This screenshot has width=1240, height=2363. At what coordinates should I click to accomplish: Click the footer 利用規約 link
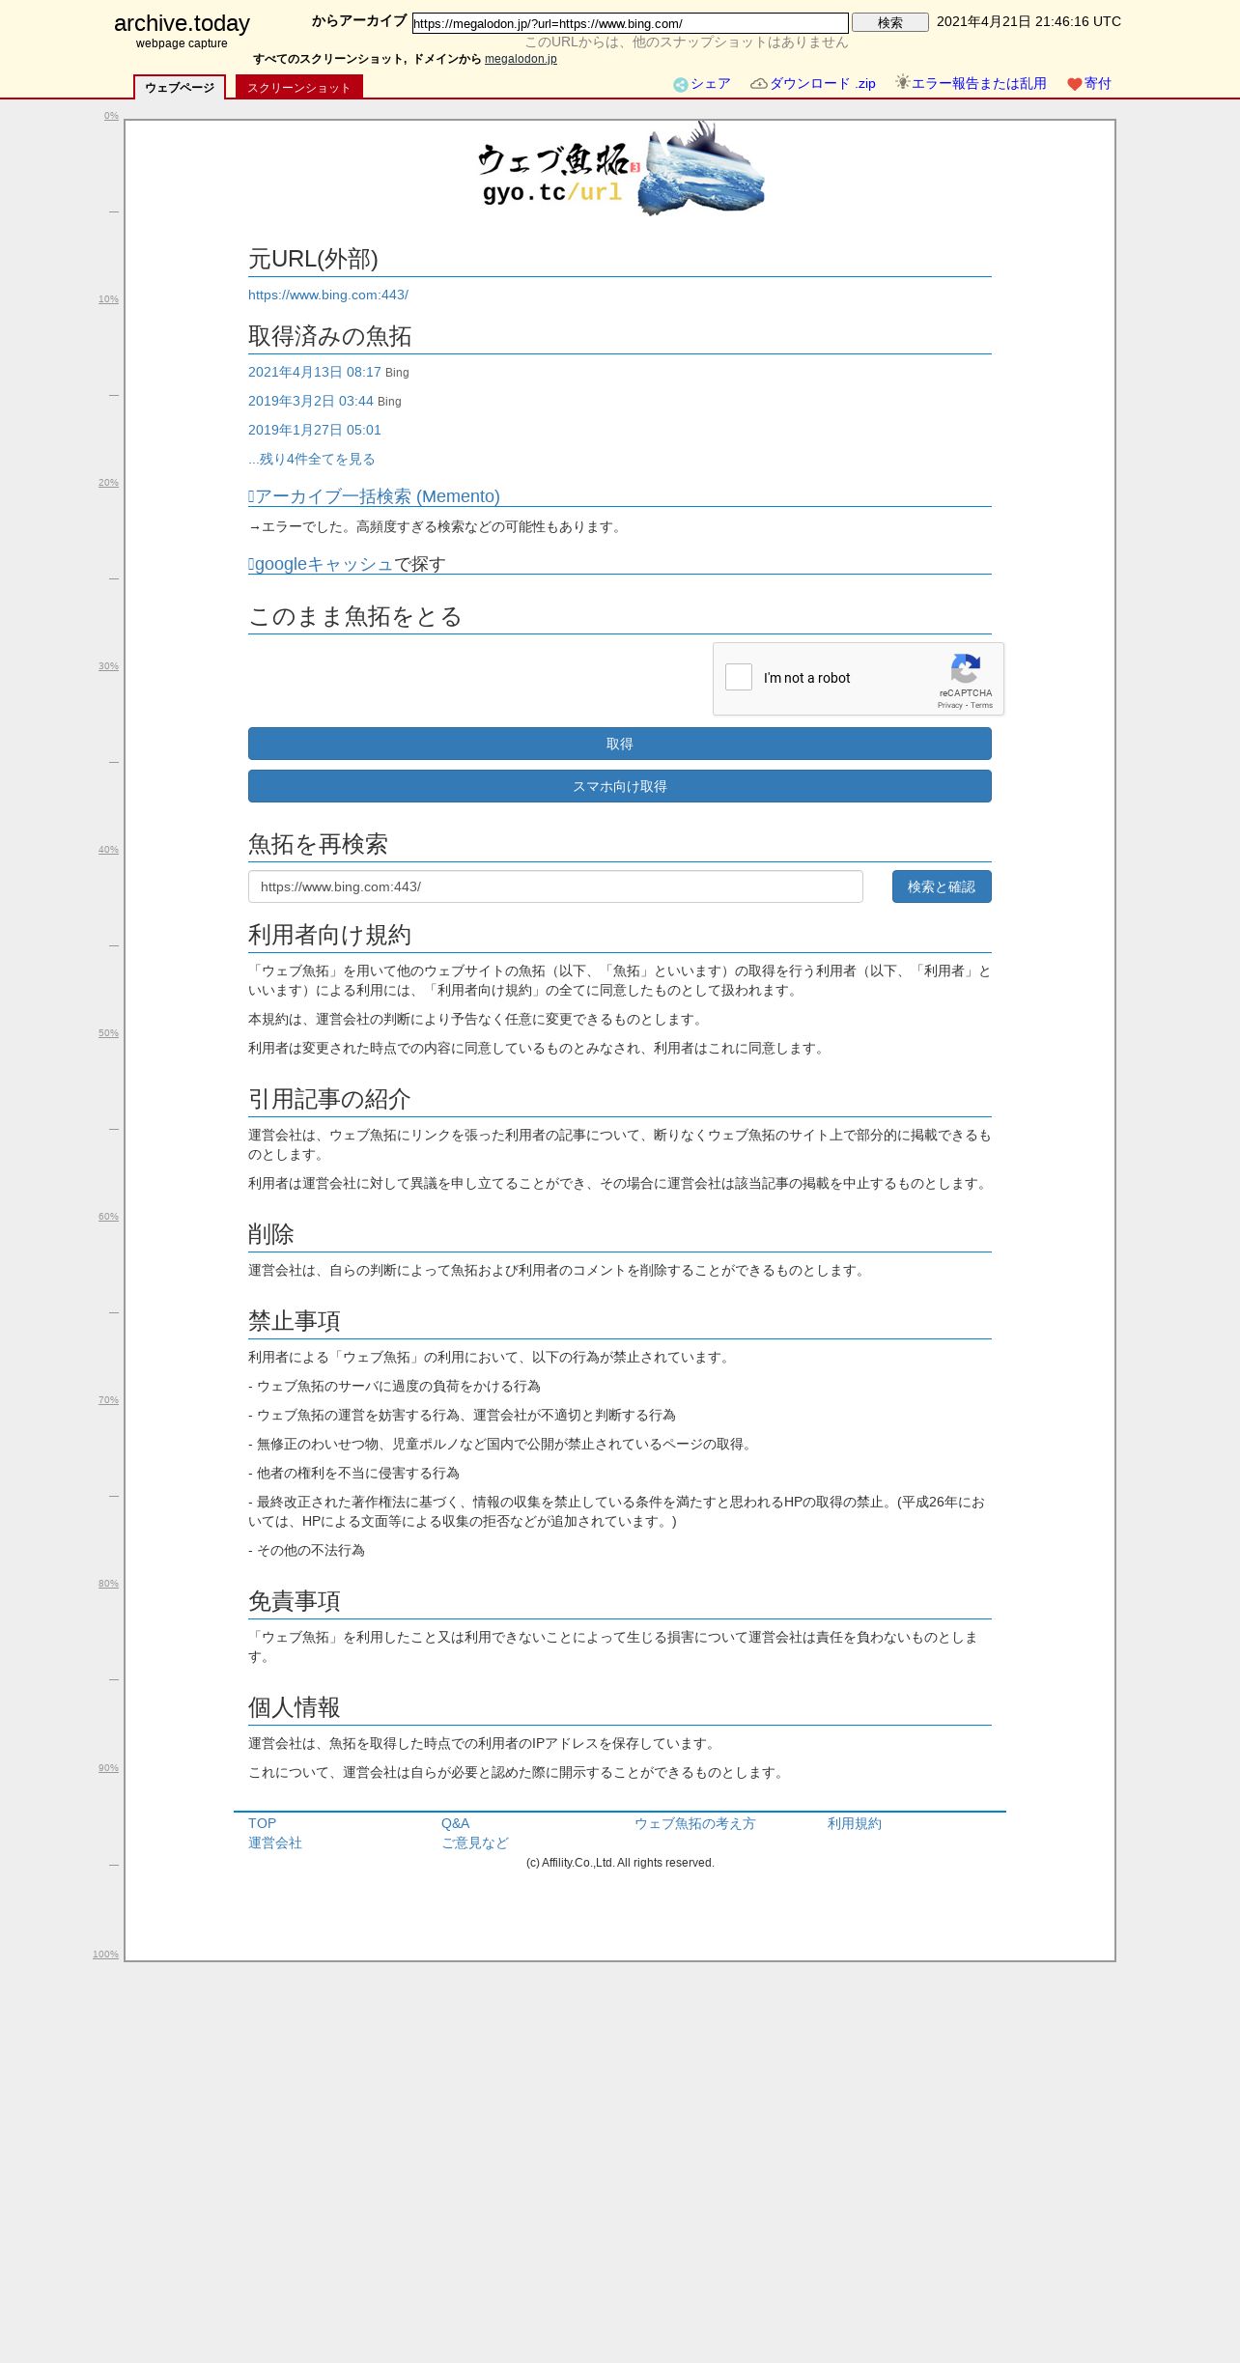point(855,1823)
